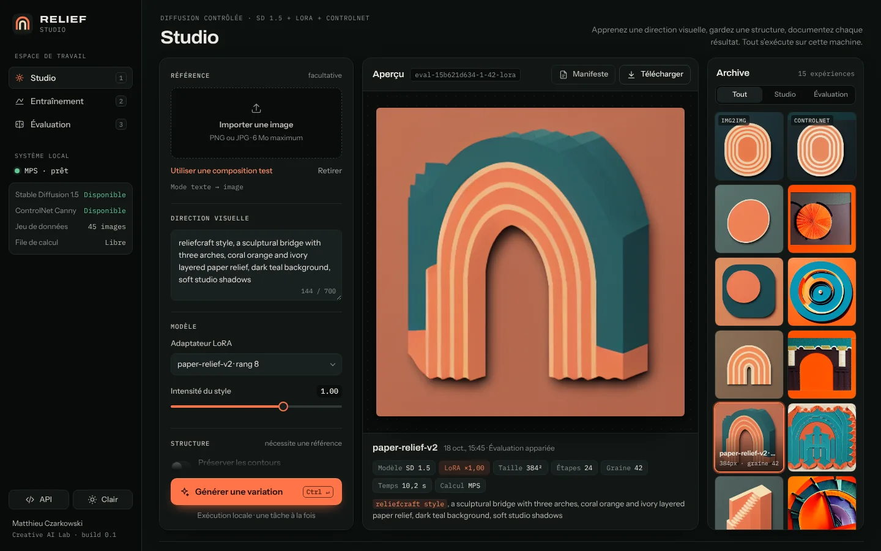
Task: Click the Studio sun icon in sidebar
Action: coord(20,78)
